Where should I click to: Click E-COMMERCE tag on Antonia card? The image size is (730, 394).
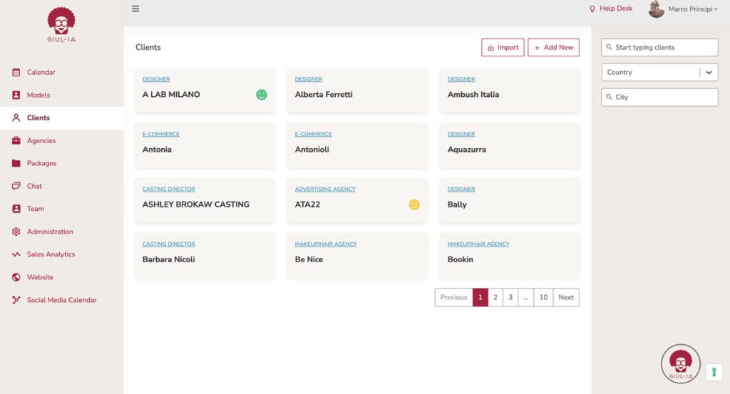(160, 134)
